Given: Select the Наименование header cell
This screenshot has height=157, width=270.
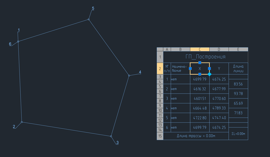Looking at the screenshot, I should [x=180, y=69].
